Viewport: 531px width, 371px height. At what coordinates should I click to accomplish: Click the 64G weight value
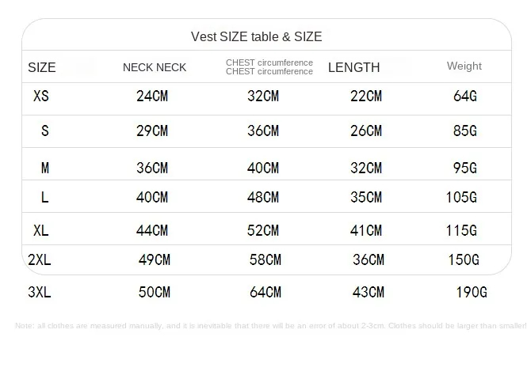coord(465,96)
